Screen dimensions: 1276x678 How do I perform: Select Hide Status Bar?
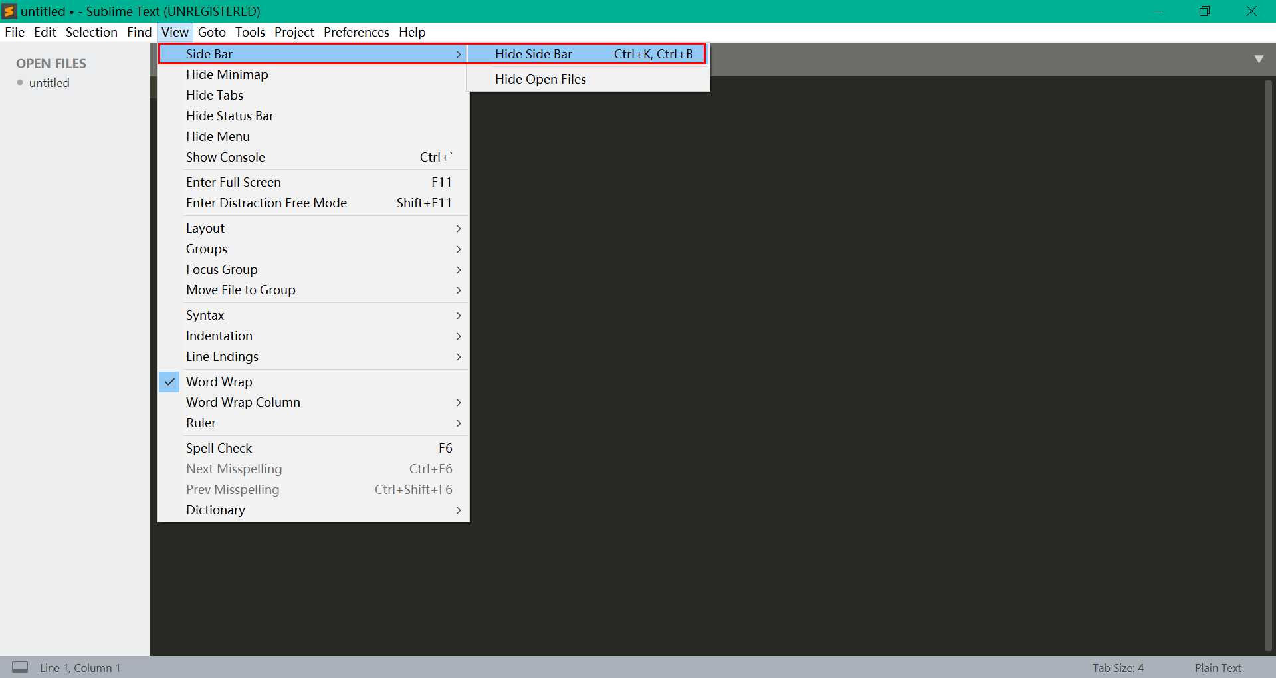(313, 116)
